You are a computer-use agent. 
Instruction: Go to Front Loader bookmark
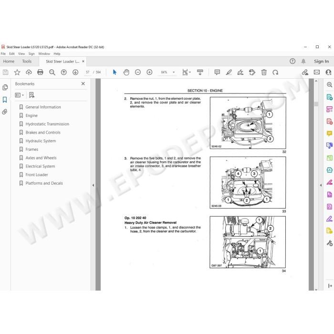(37, 175)
